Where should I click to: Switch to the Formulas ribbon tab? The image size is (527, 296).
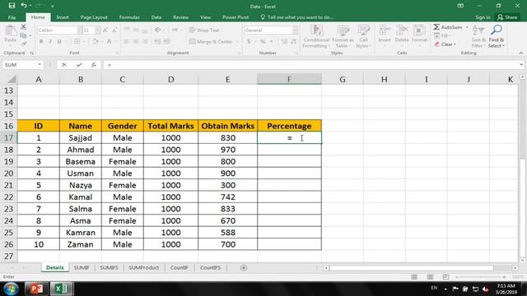pyautogui.click(x=129, y=17)
